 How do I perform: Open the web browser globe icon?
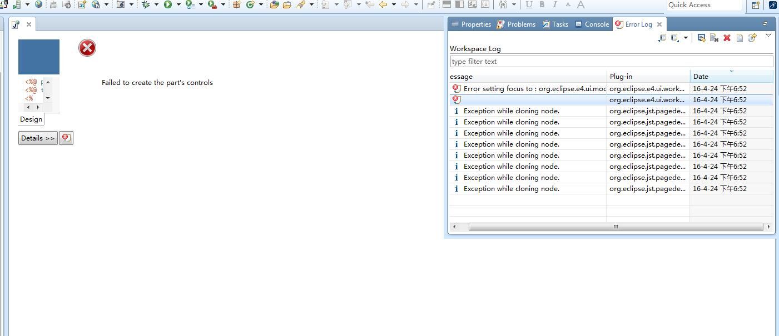click(x=38, y=4)
